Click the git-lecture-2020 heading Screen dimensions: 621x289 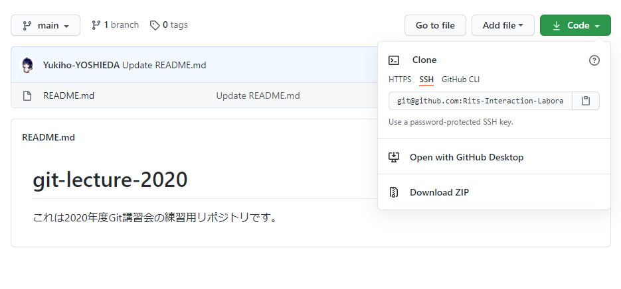point(110,180)
